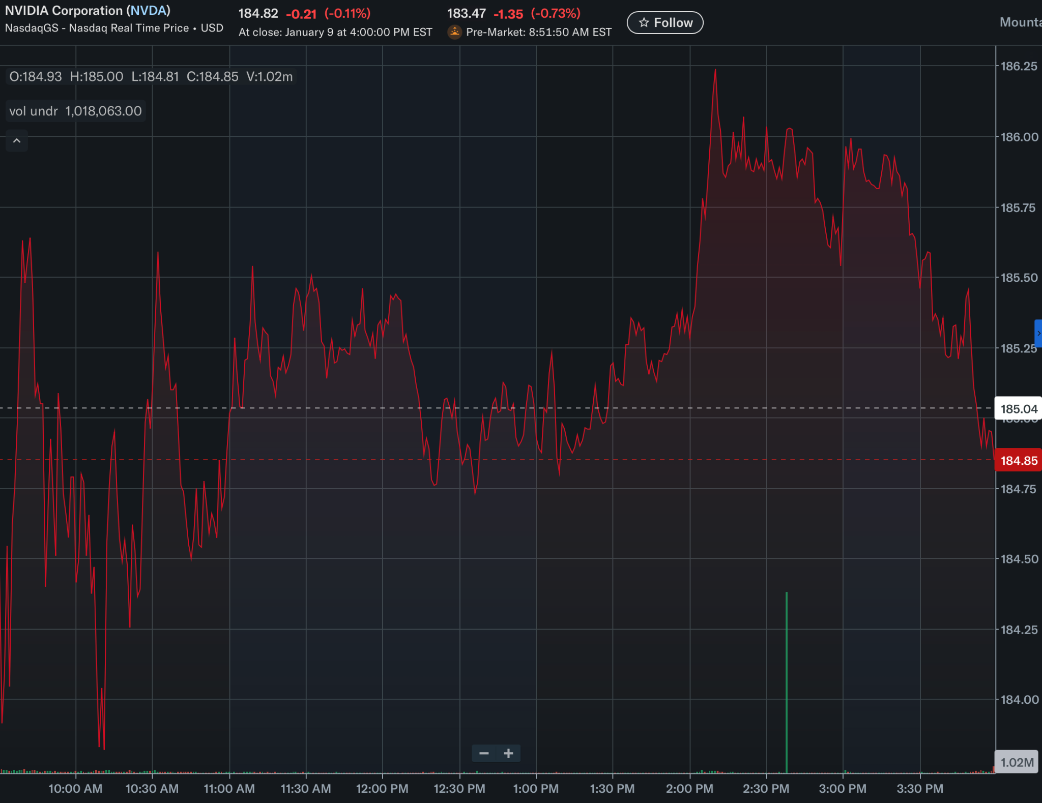The image size is (1042, 803).
Task: Click the star Follow button
Action: (x=664, y=23)
